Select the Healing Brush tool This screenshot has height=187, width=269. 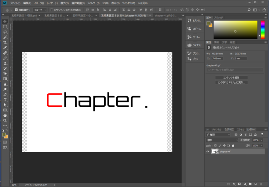pyautogui.click(x=5, y=53)
